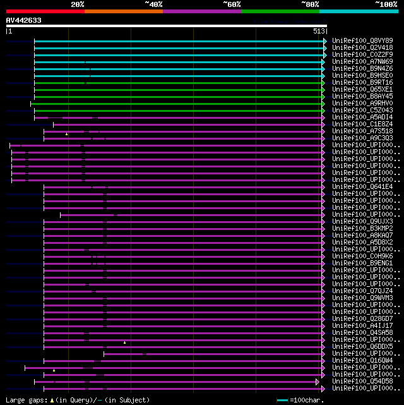Click the white AV442633 query sequence bar
Image resolution: width=404 pixels, height=405 pixels.
(x=167, y=26)
